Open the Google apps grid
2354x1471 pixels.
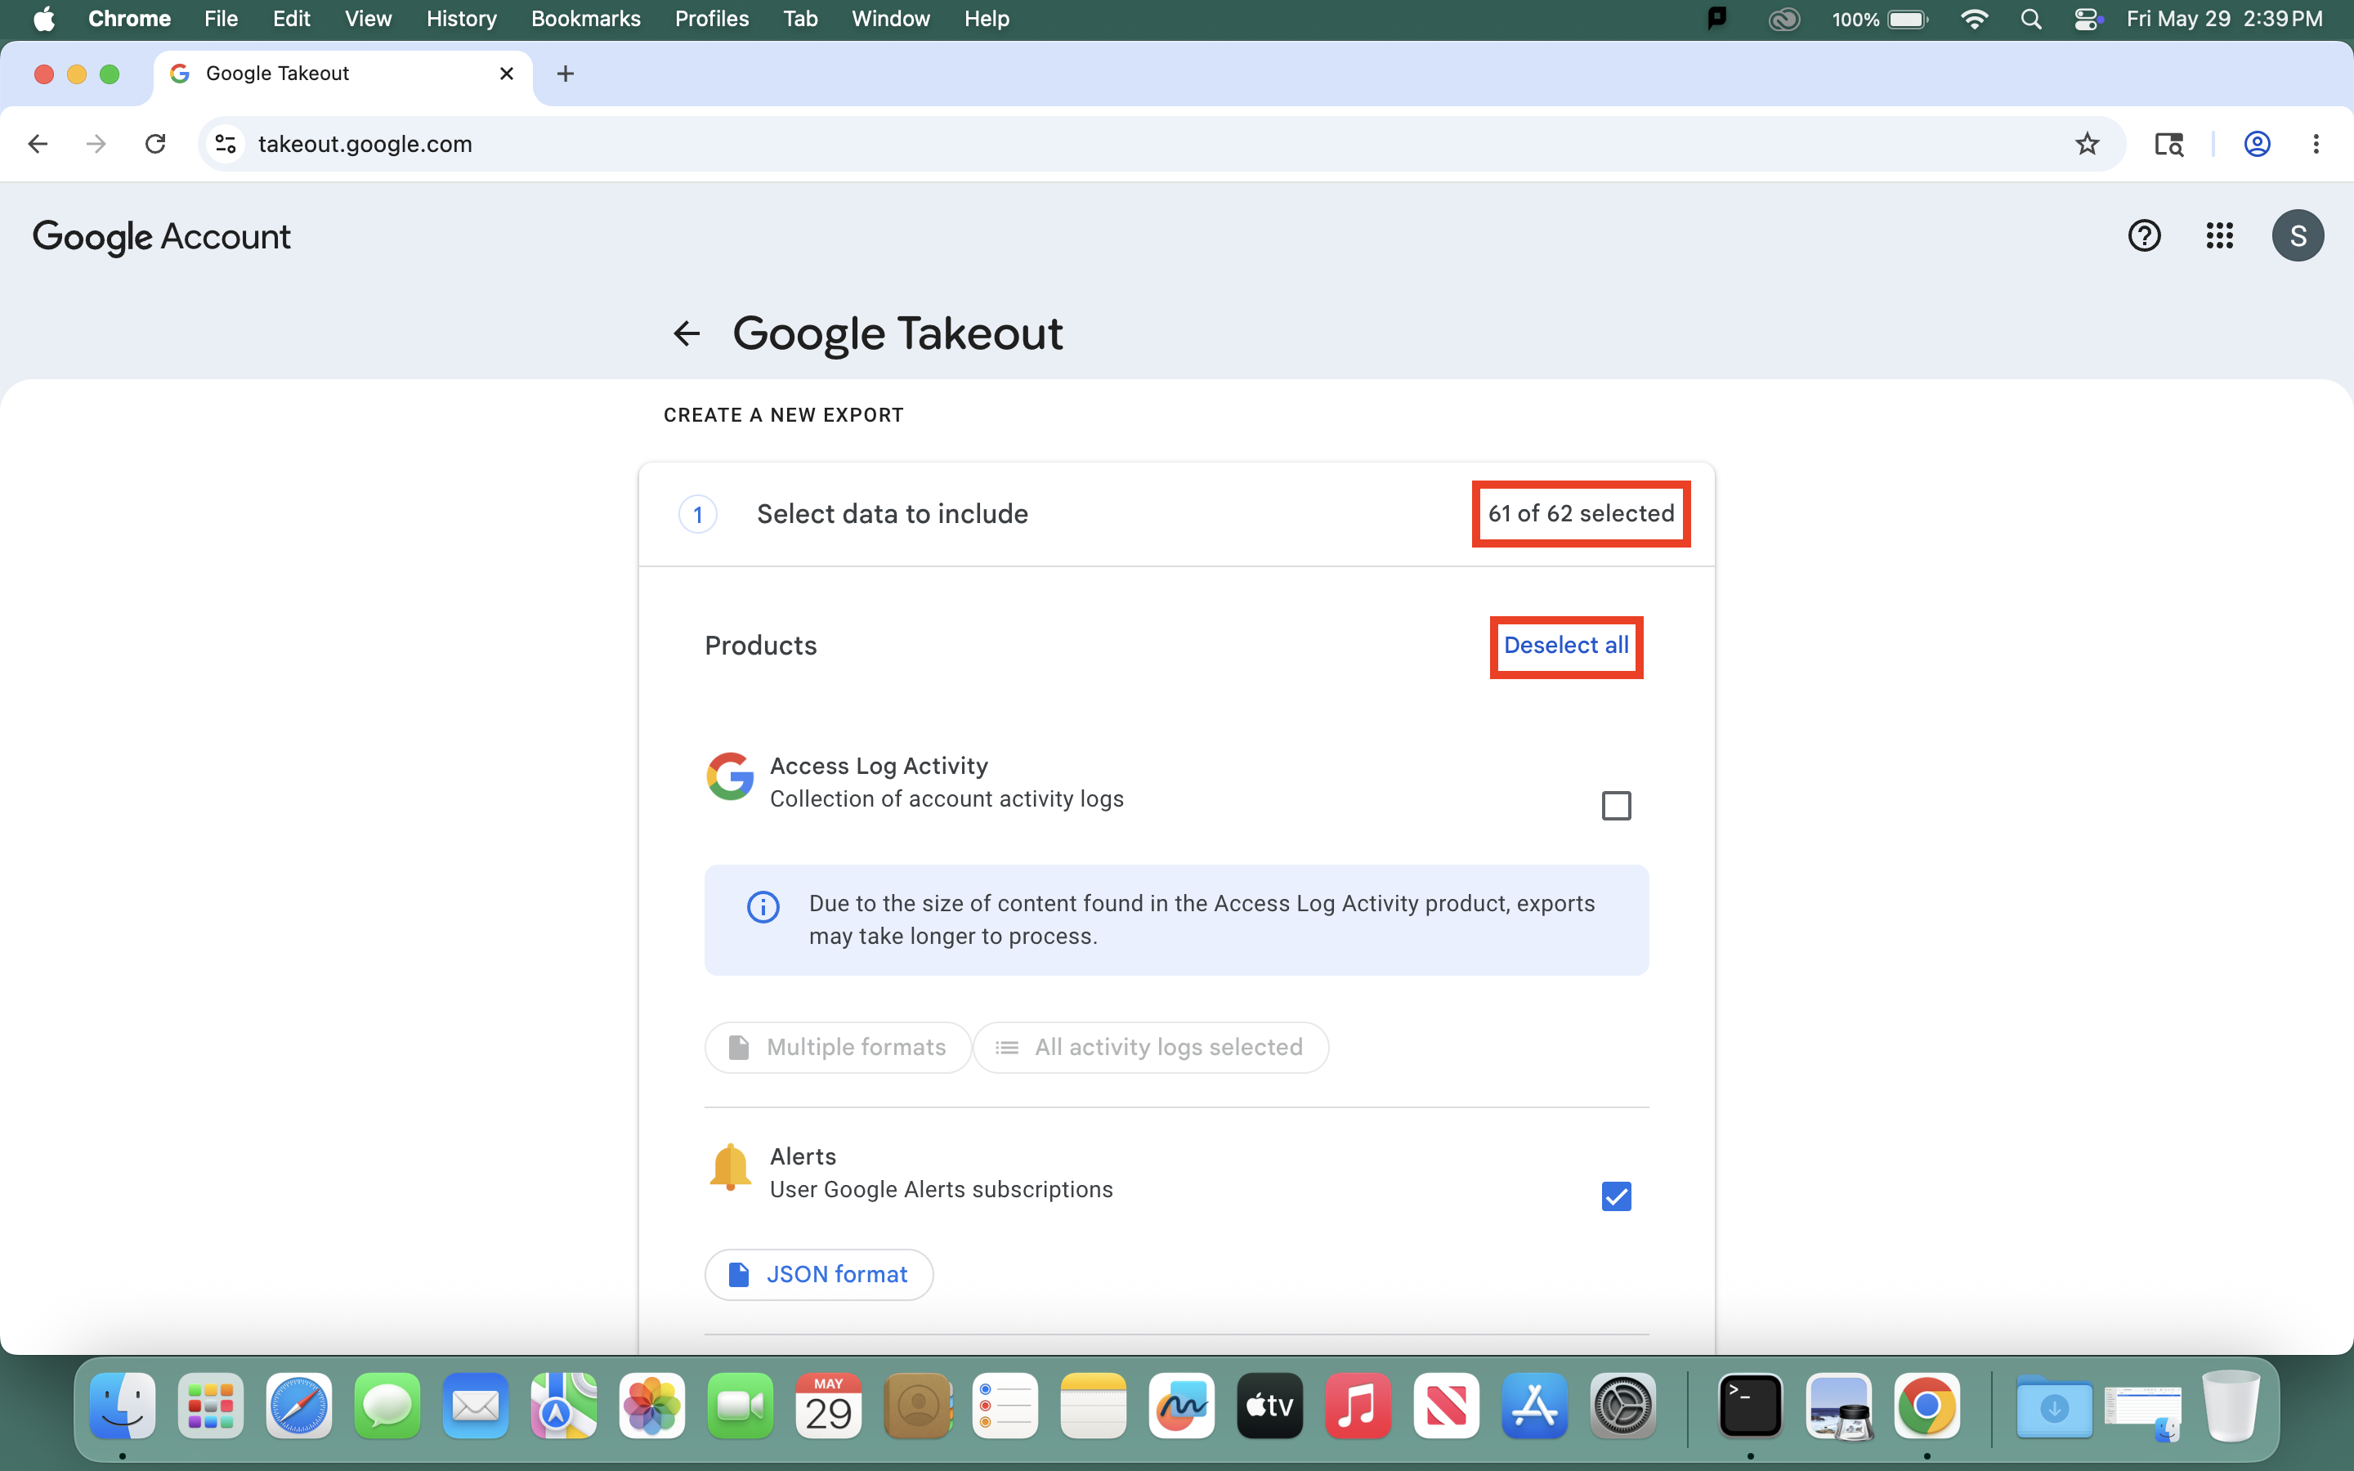pyautogui.click(x=2220, y=235)
